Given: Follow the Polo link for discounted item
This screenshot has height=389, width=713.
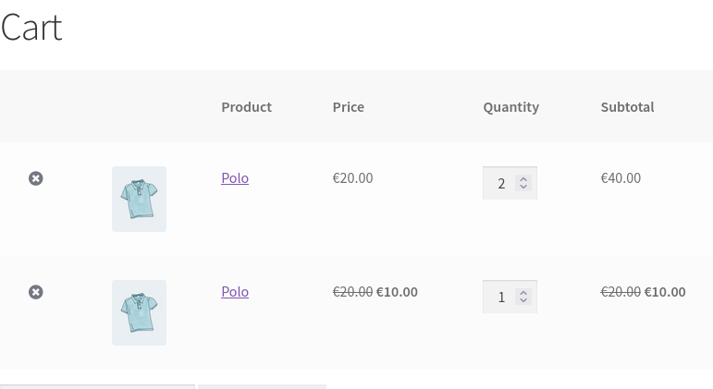Looking at the screenshot, I should pyautogui.click(x=235, y=292).
